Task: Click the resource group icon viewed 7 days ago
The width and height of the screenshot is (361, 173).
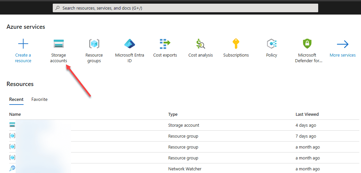Action: (x=12, y=136)
